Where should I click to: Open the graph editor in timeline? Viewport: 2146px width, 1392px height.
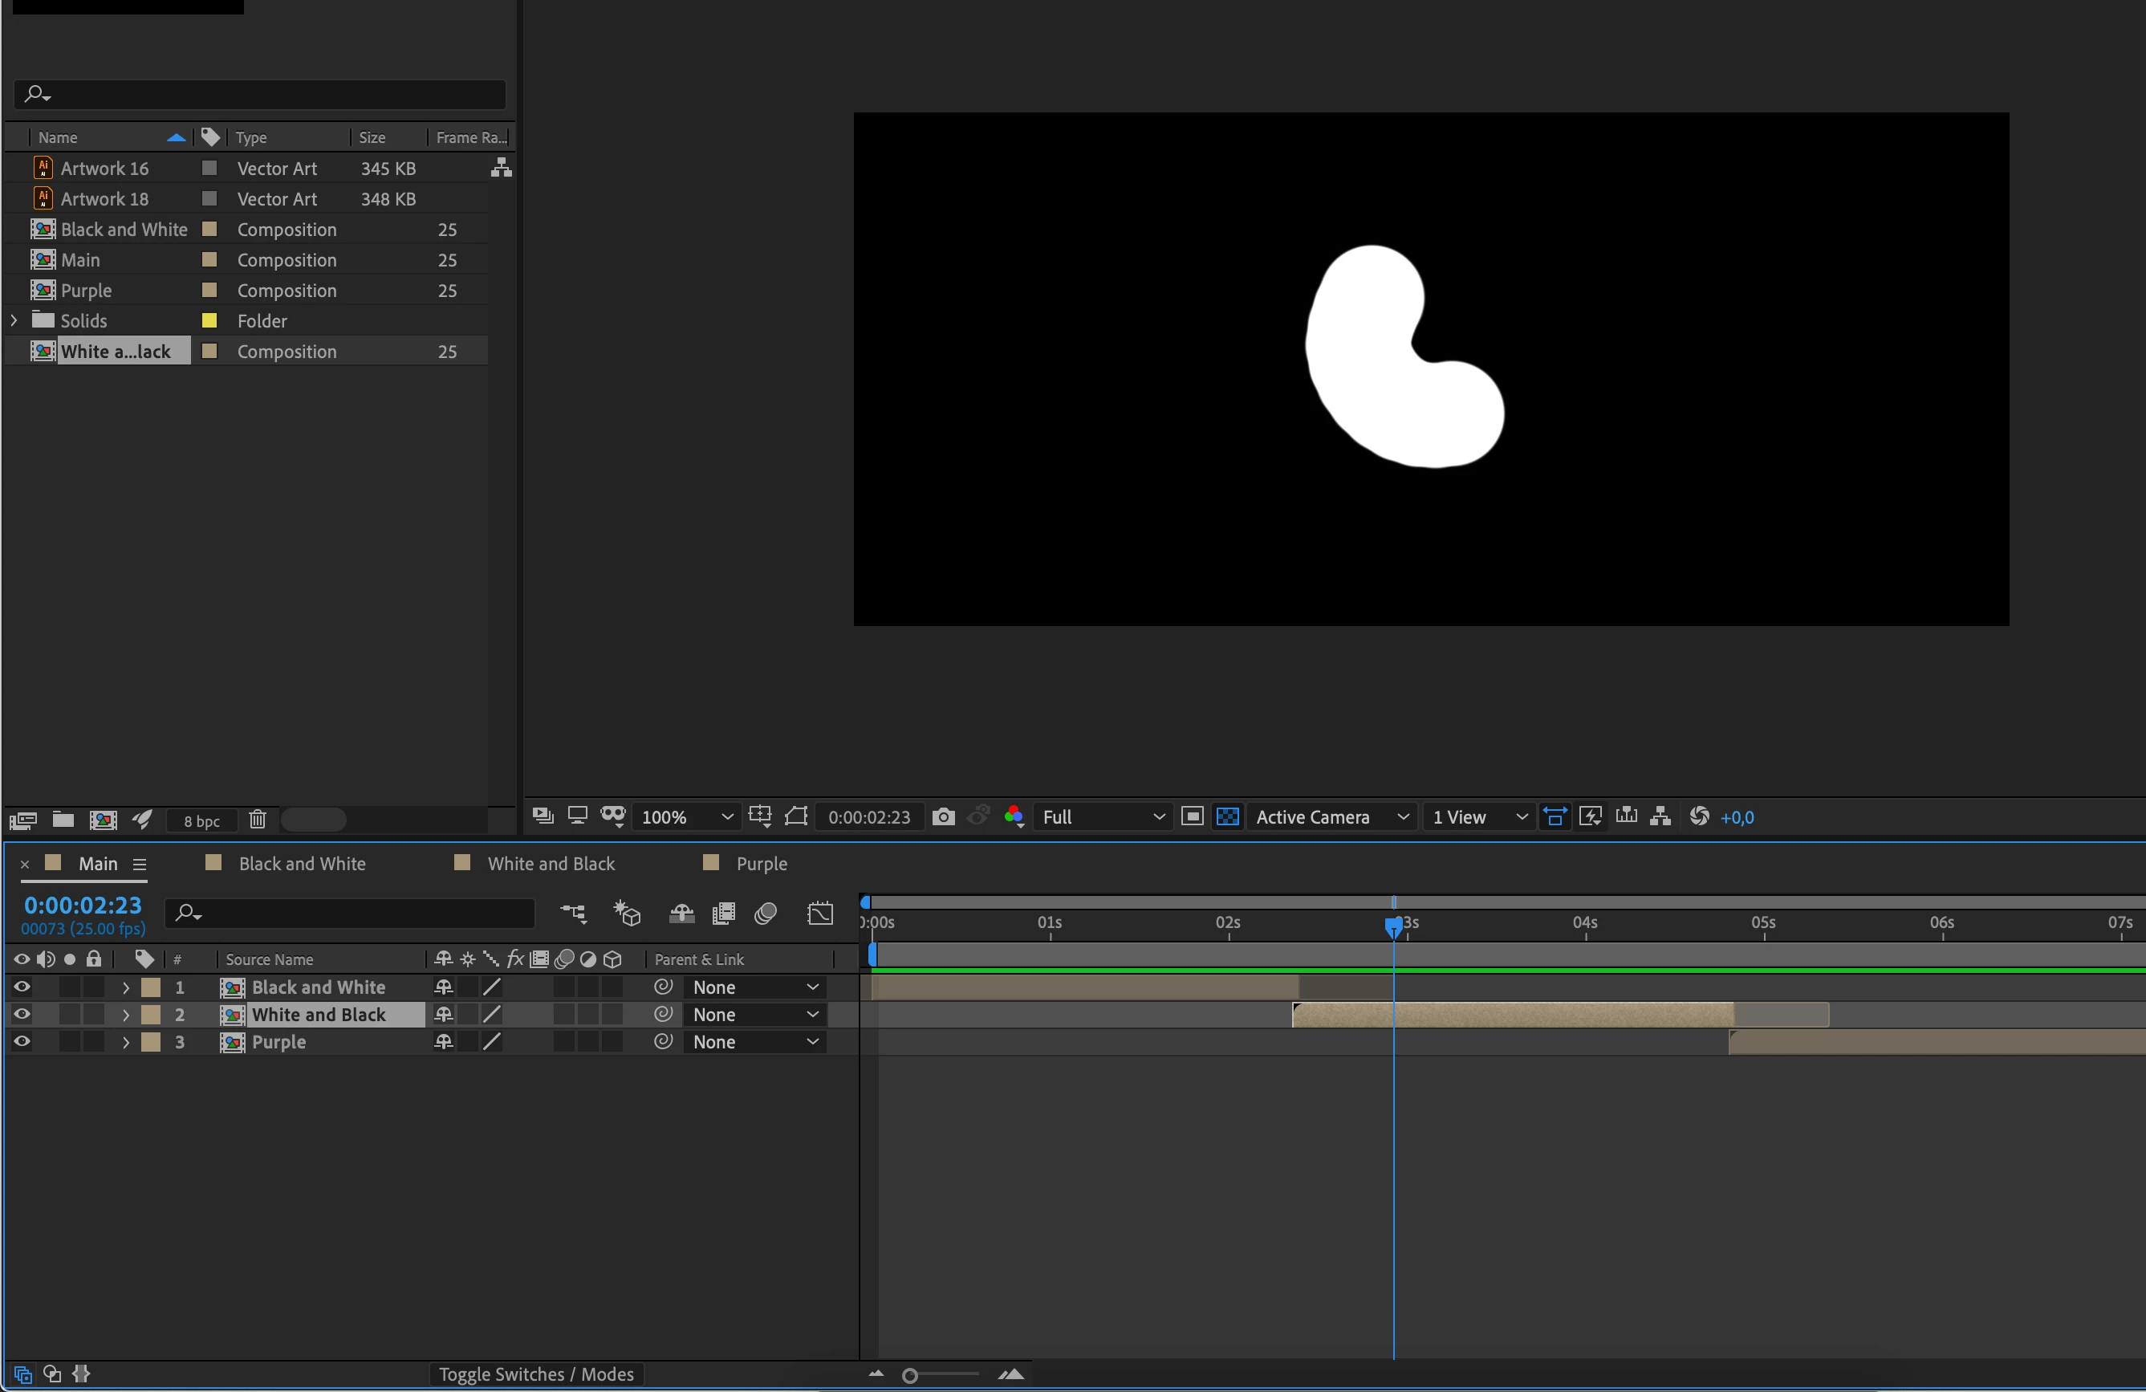pyautogui.click(x=819, y=913)
